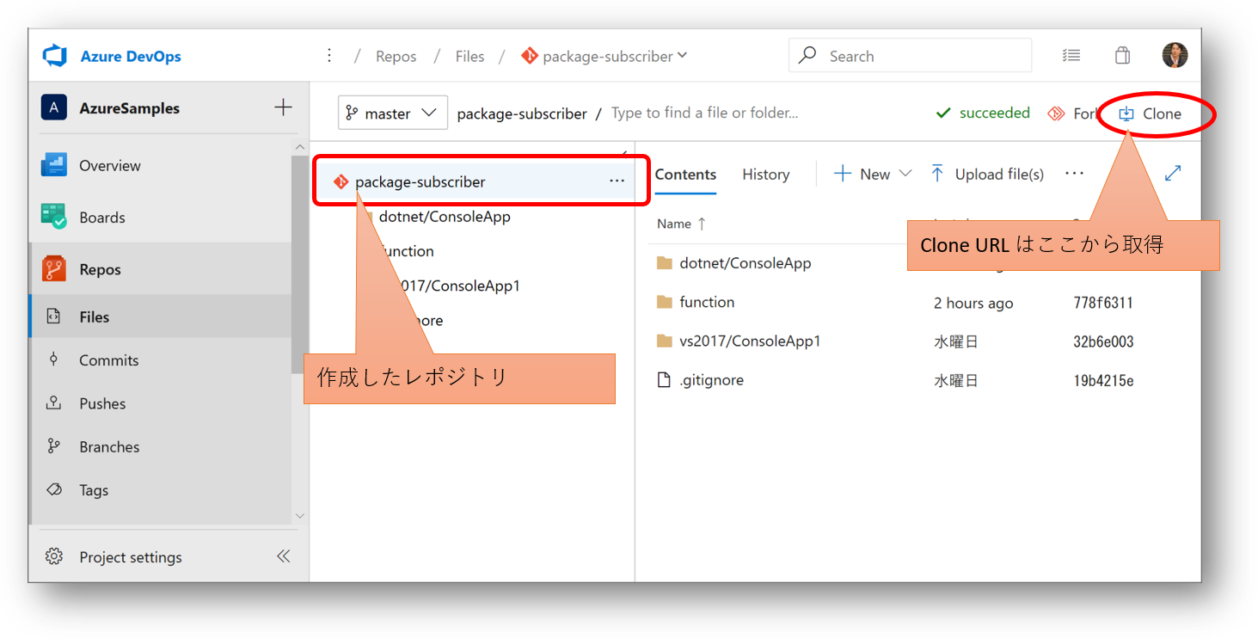The width and height of the screenshot is (1258, 639).
Task: Click the Commits icon
Action: (x=53, y=359)
